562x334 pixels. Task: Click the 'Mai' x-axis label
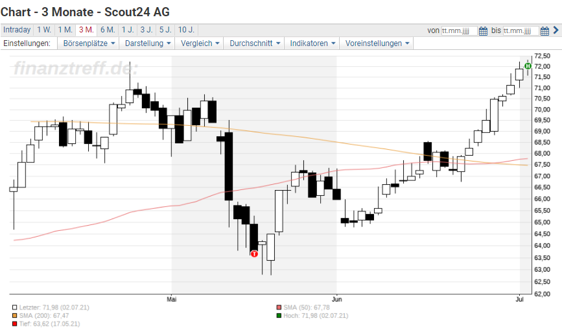pos(172,299)
